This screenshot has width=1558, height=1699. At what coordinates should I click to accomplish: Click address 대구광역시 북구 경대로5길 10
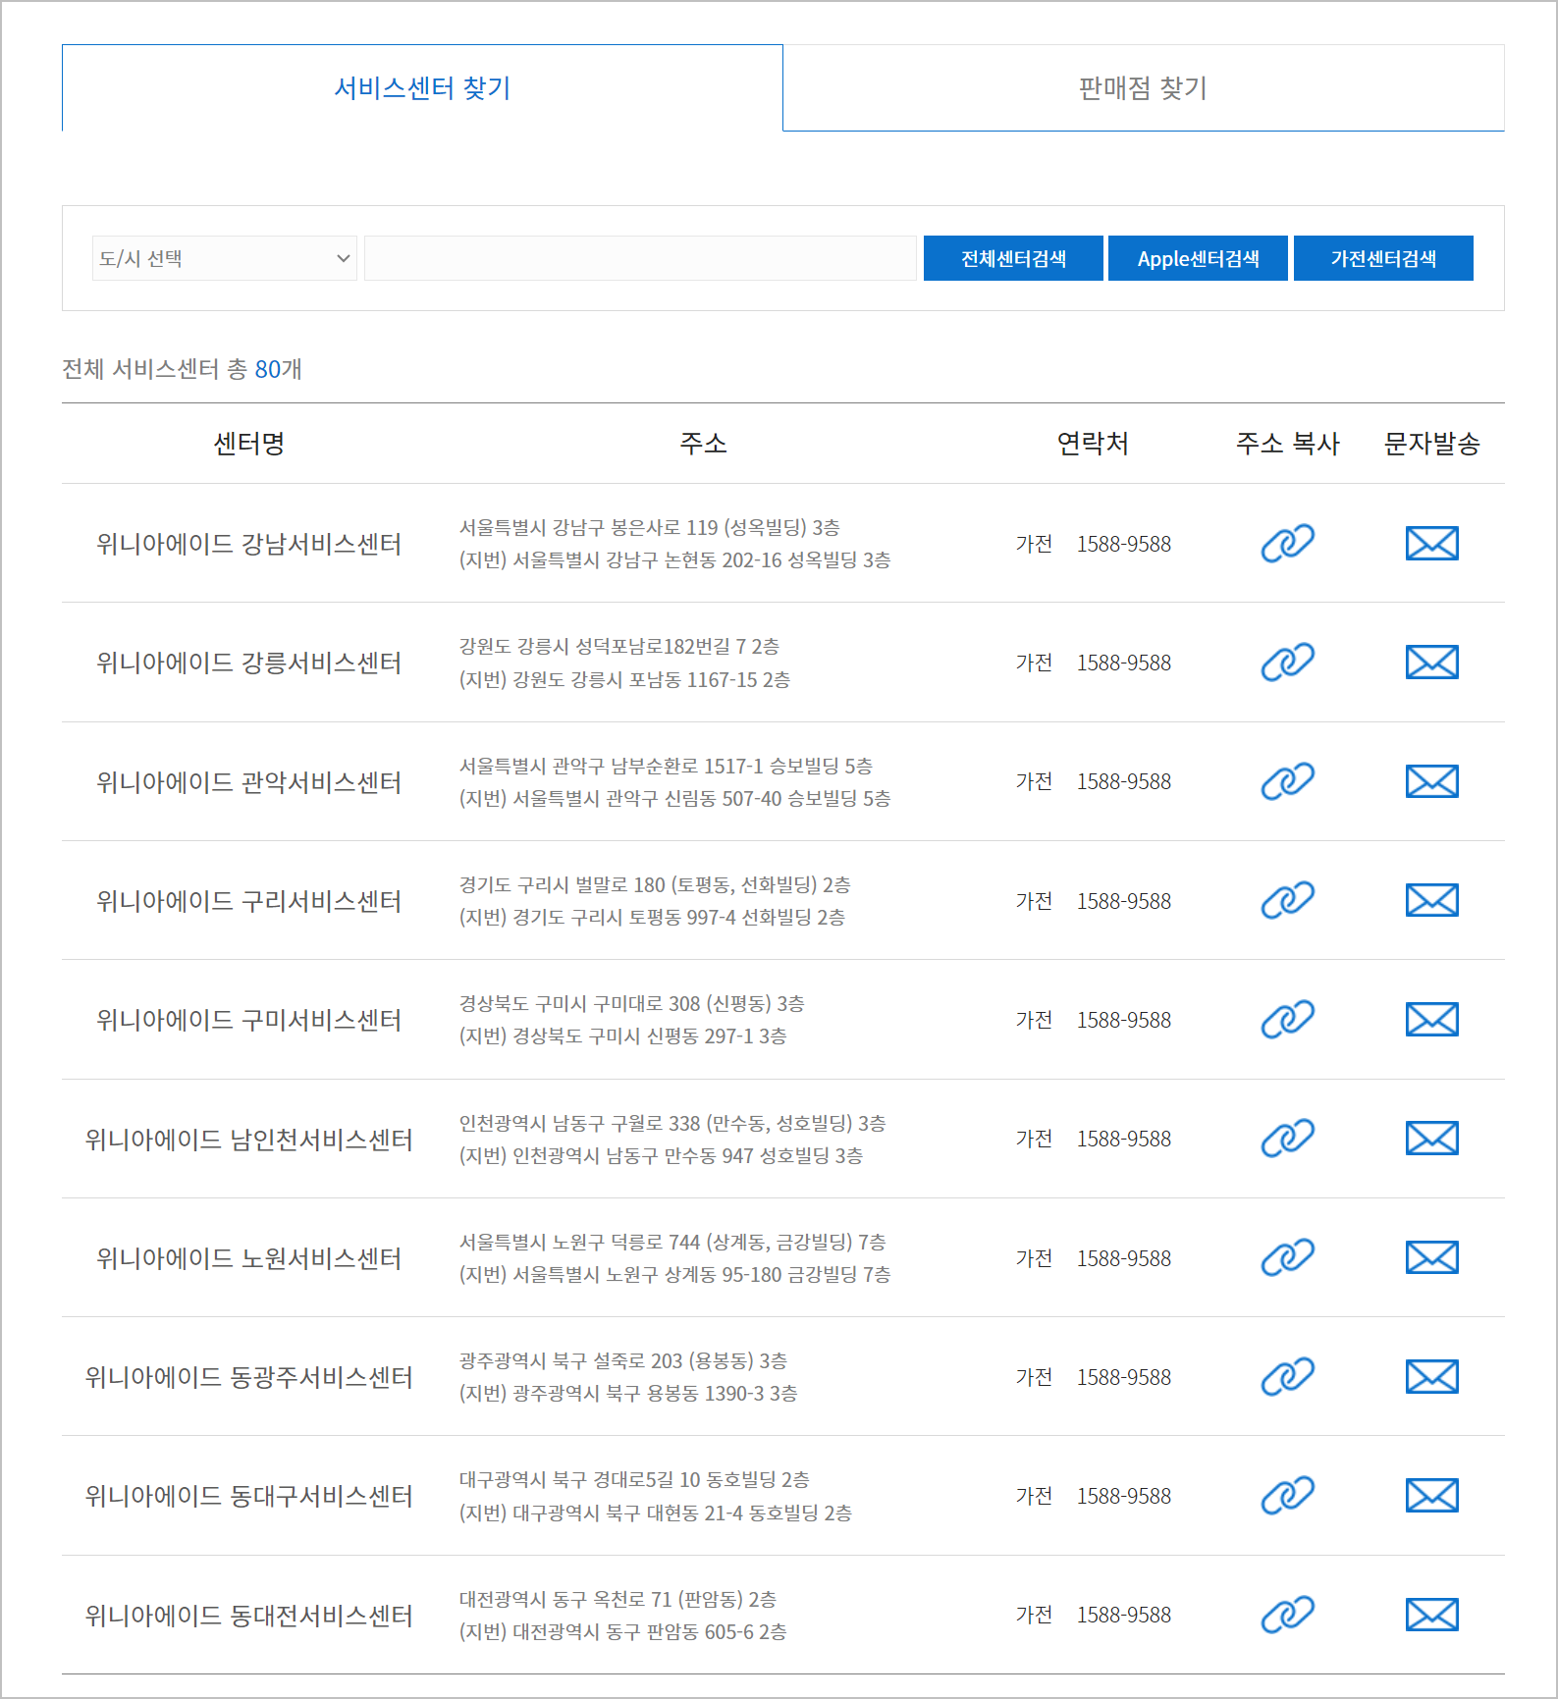pos(634,1479)
